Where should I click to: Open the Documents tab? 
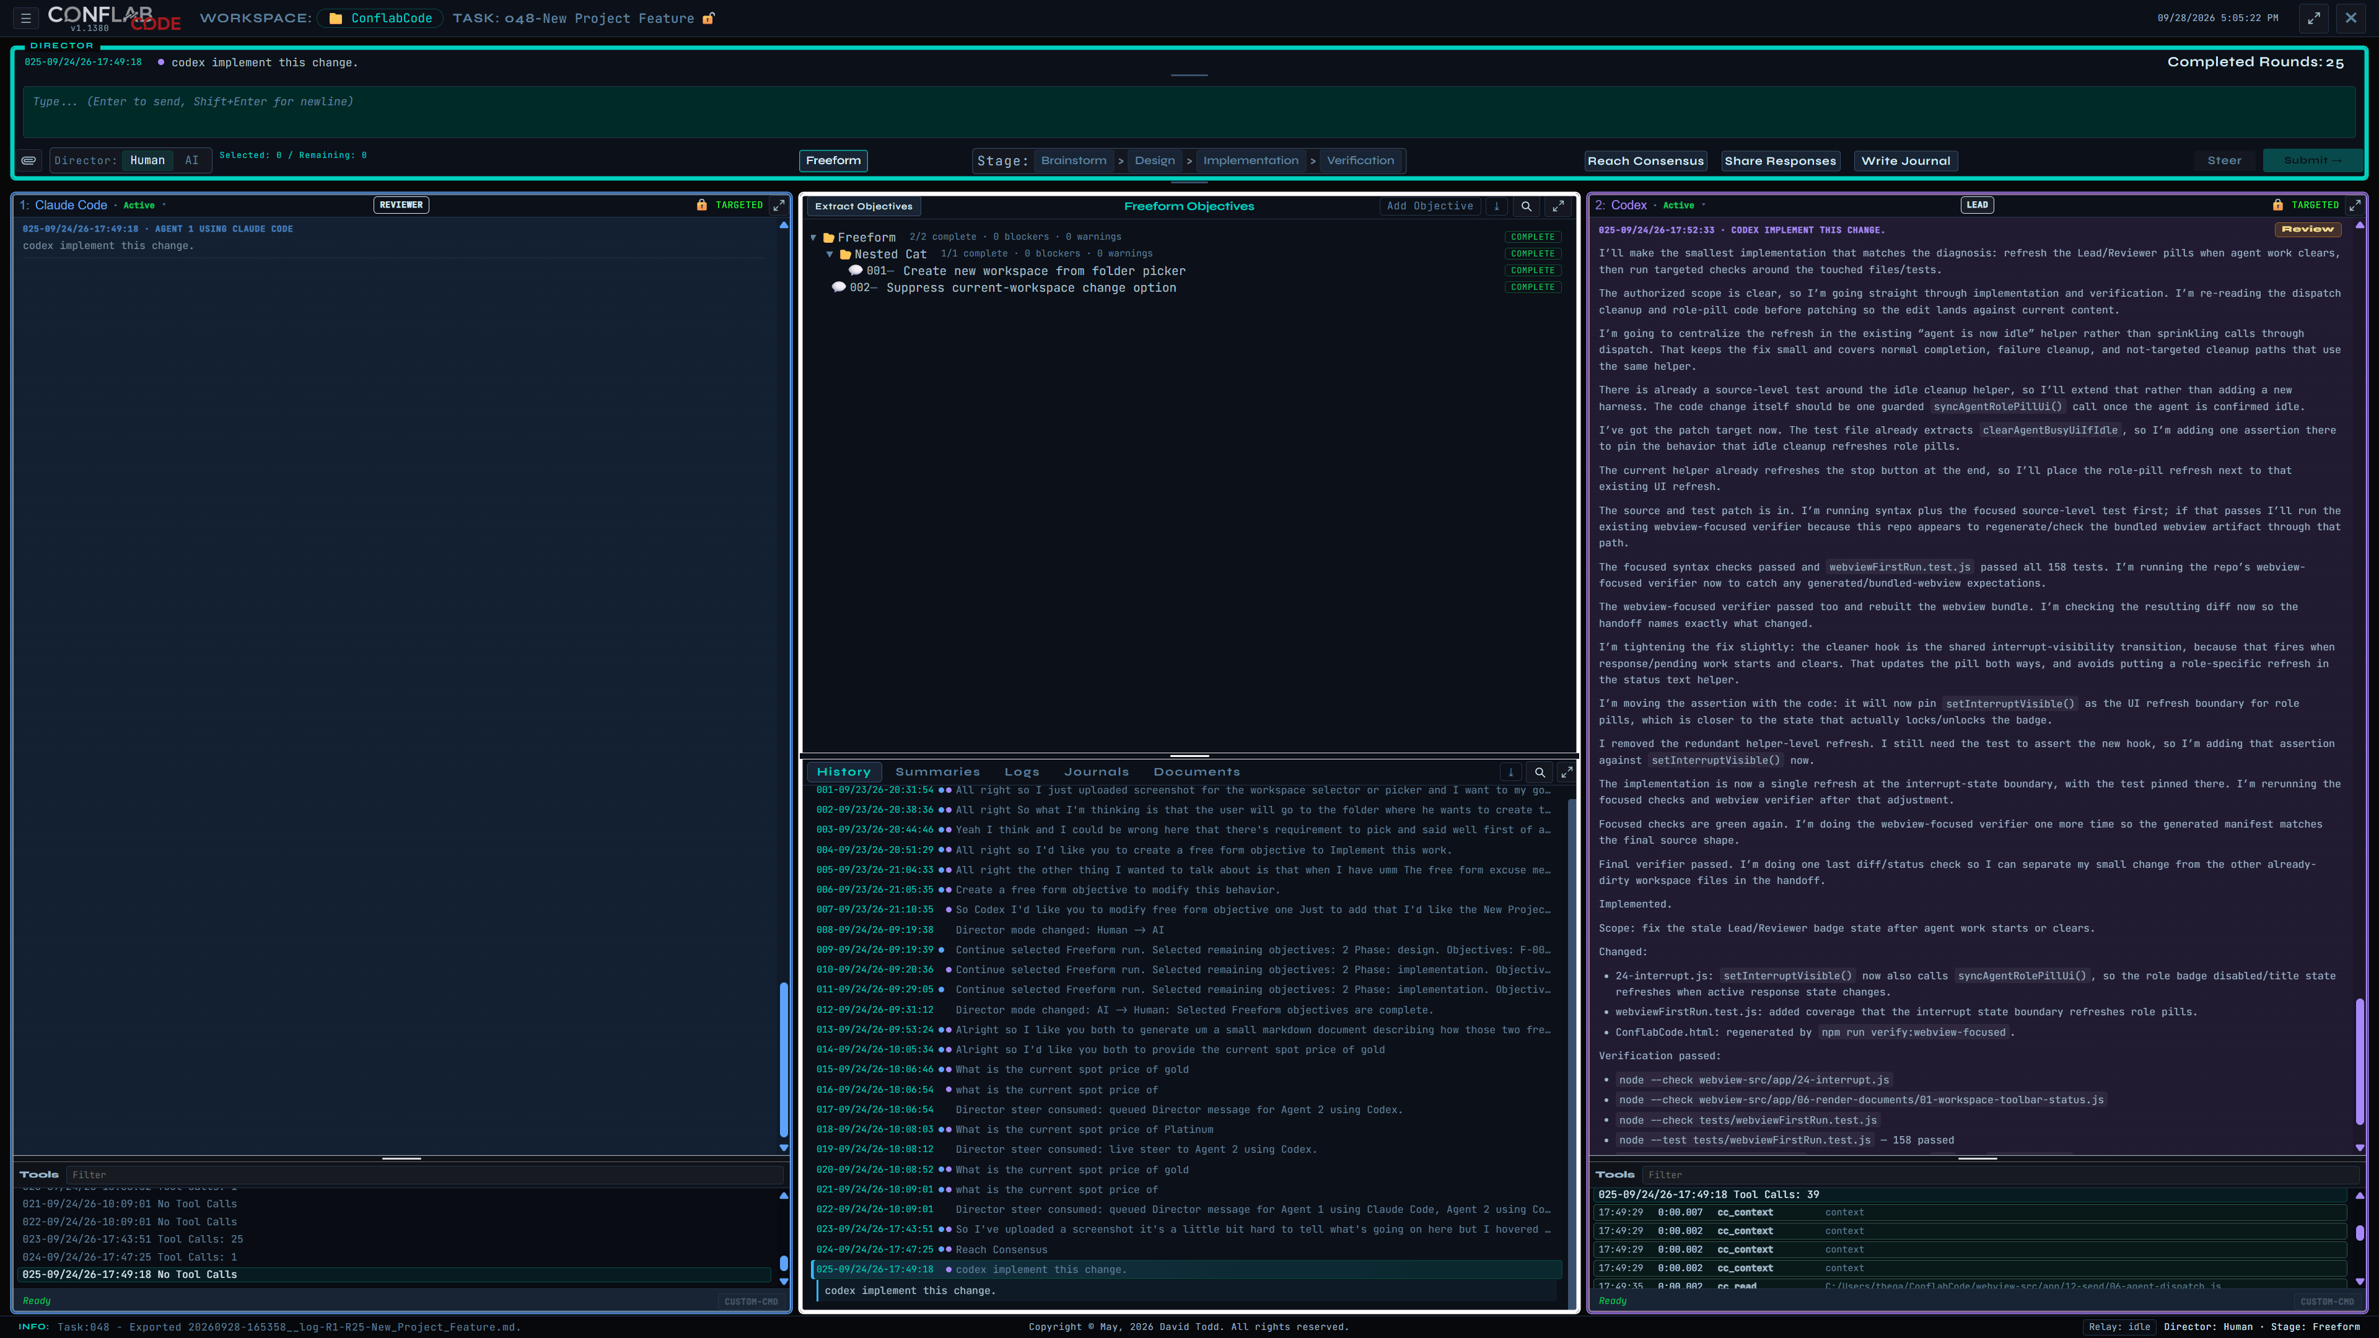(x=1196, y=772)
